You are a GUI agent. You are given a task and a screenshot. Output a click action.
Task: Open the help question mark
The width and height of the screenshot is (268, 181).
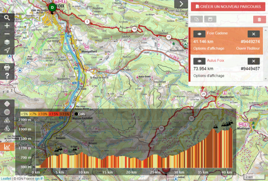7,76
